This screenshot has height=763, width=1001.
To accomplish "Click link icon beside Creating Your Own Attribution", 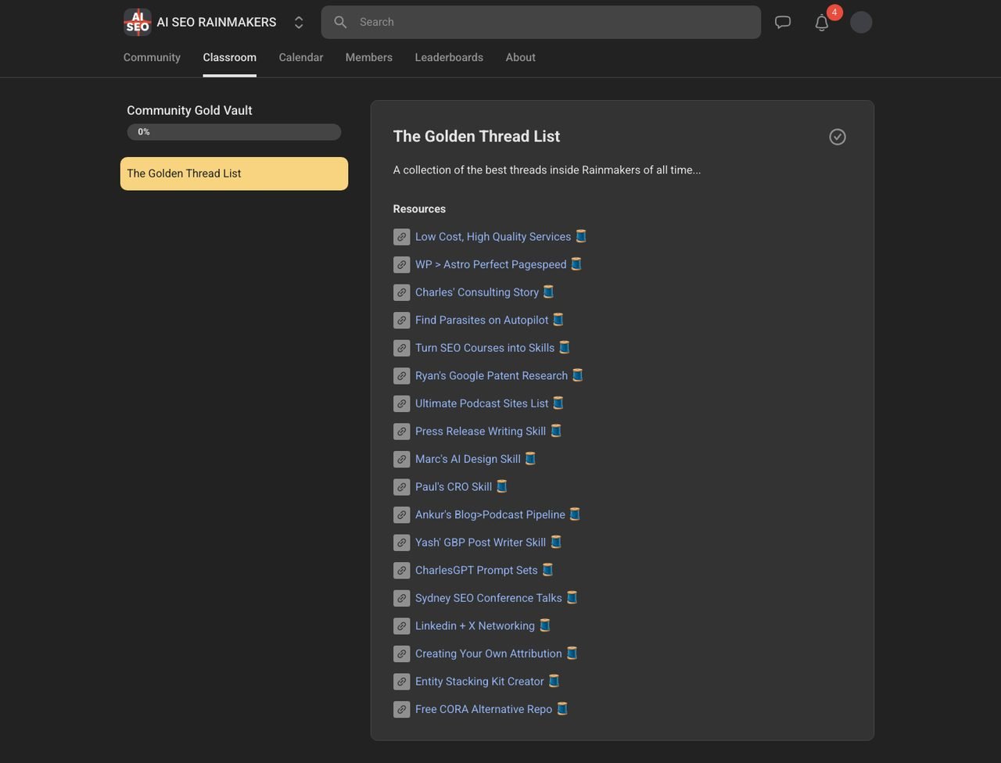I will (x=401, y=654).
